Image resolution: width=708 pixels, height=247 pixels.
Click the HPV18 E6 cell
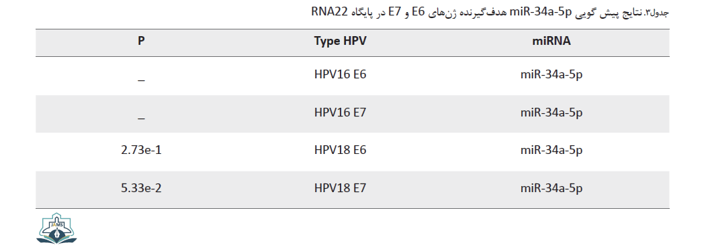340,150
